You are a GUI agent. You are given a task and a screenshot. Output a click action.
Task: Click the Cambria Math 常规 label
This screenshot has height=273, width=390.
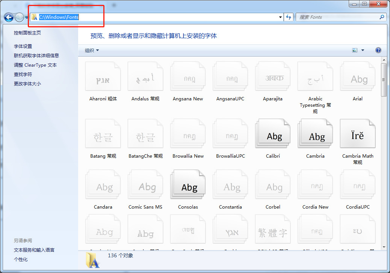tap(358, 159)
